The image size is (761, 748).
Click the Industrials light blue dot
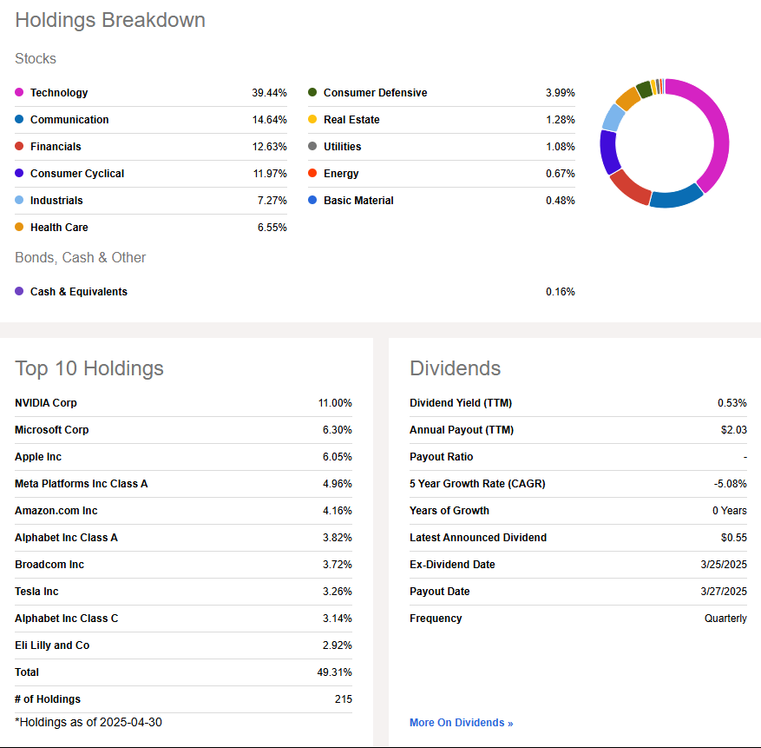(19, 201)
